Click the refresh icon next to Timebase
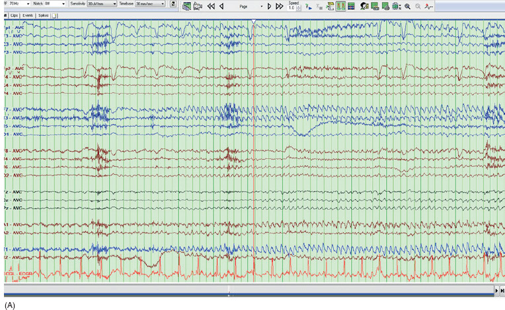505x310 pixels. (173, 5)
